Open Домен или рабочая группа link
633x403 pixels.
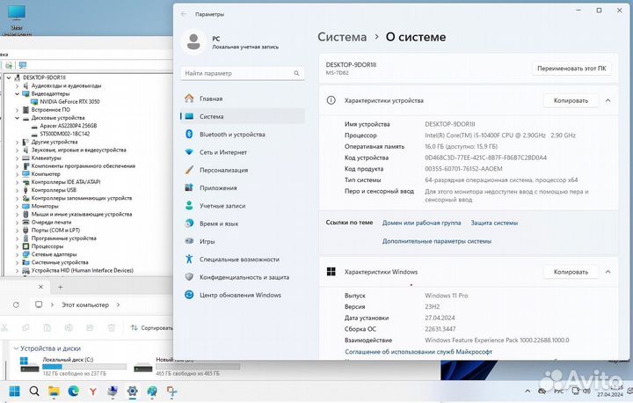[x=421, y=223]
